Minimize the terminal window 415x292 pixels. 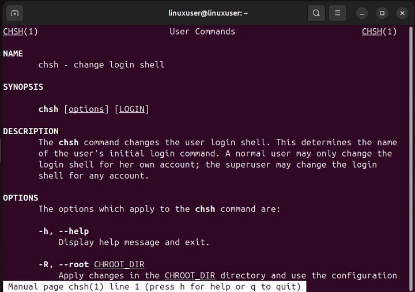pyautogui.click(x=362, y=13)
